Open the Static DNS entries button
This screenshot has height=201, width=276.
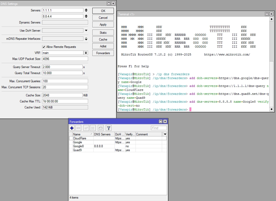pyautogui.click(x=103, y=33)
